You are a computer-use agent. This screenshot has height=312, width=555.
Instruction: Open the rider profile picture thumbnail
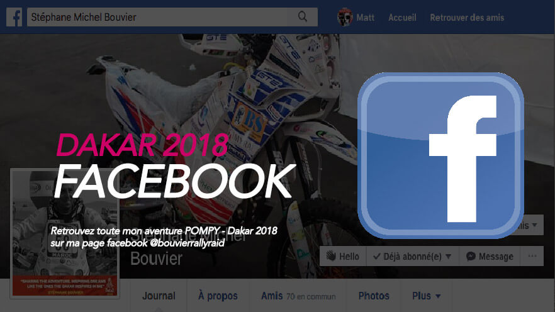pos(65,233)
